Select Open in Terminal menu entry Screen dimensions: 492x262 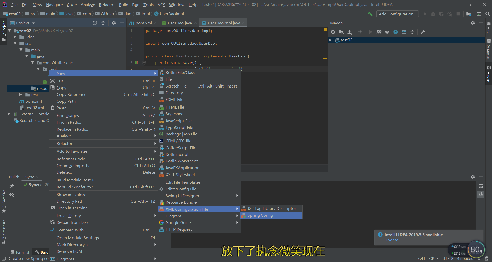point(104,208)
